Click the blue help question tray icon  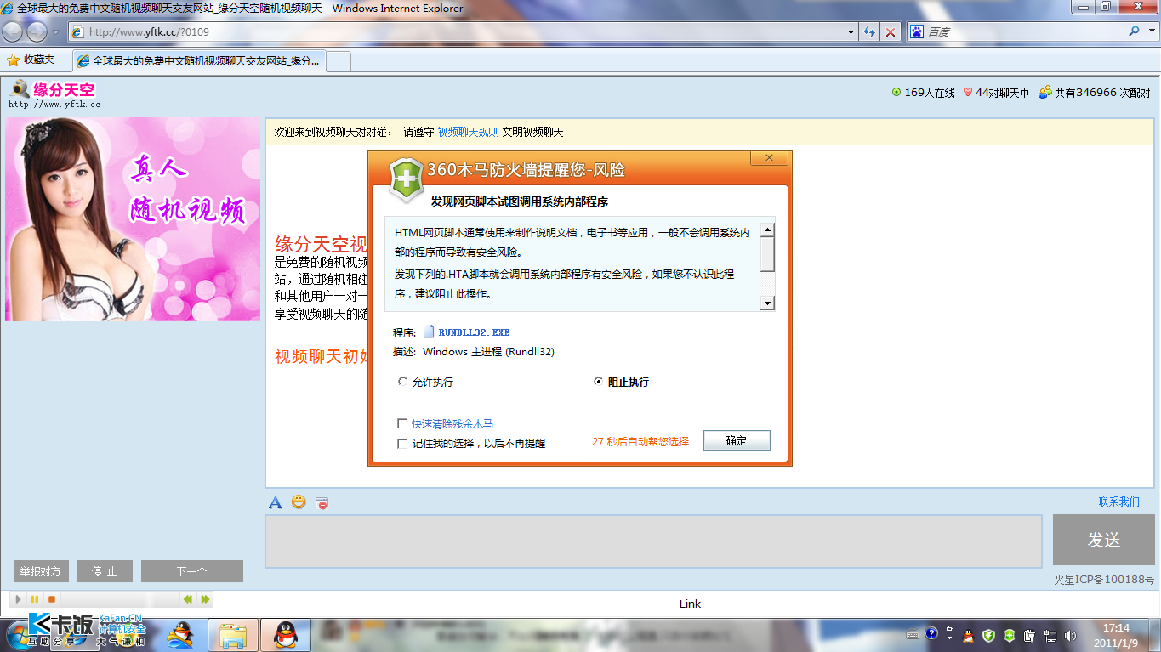(931, 634)
